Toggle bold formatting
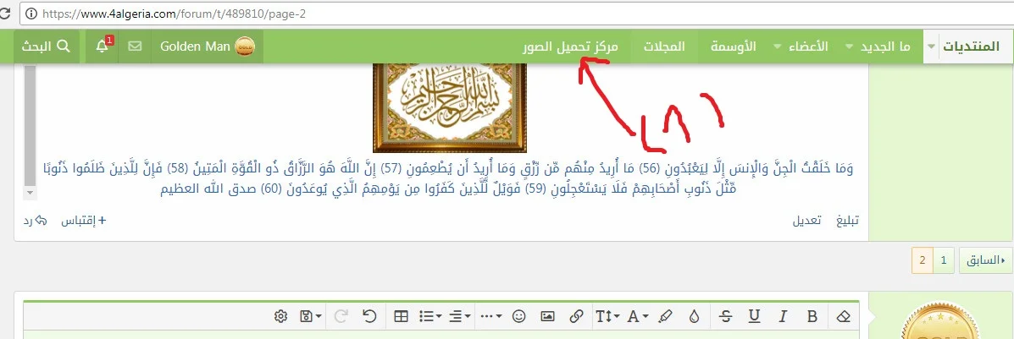Screen dimensions: 1014x339 pyautogui.click(x=812, y=316)
